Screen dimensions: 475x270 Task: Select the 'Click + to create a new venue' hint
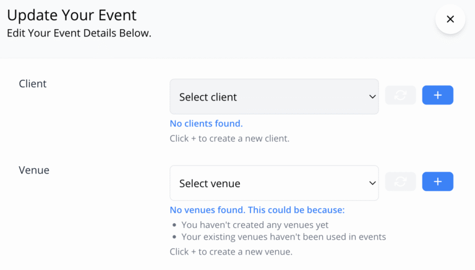[231, 251]
